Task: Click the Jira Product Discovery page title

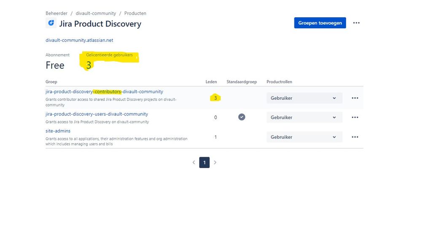Action: pyautogui.click(x=100, y=24)
